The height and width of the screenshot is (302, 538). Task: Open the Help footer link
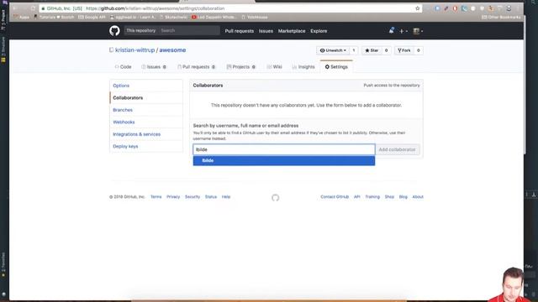[226, 197]
